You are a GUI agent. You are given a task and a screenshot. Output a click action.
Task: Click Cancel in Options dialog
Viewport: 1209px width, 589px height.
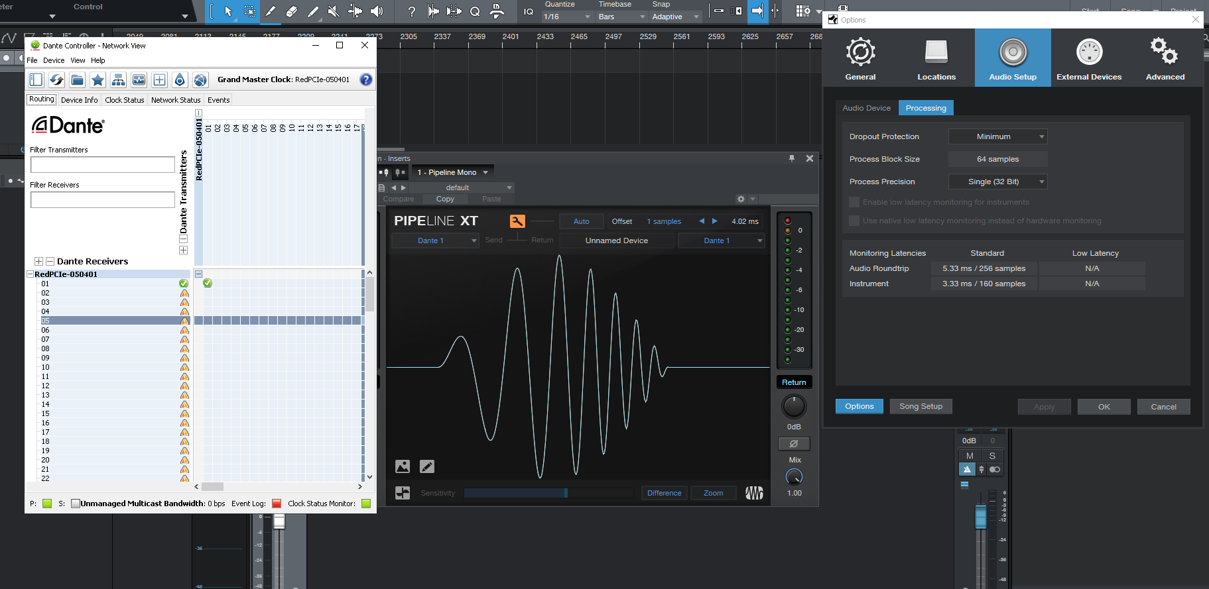click(1163, 407)
